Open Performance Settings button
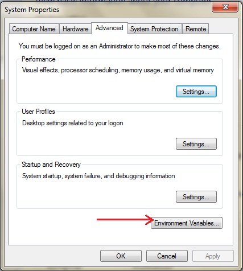This screenshot has width=243, height=271. pyautogui.click(x=196, y=92)
